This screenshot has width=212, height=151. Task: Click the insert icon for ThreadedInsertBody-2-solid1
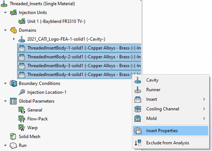pos(22,57)
